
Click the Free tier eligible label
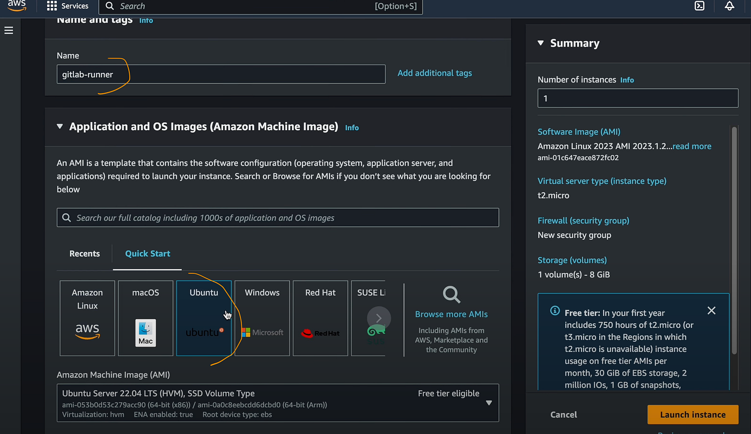[448, 393]
